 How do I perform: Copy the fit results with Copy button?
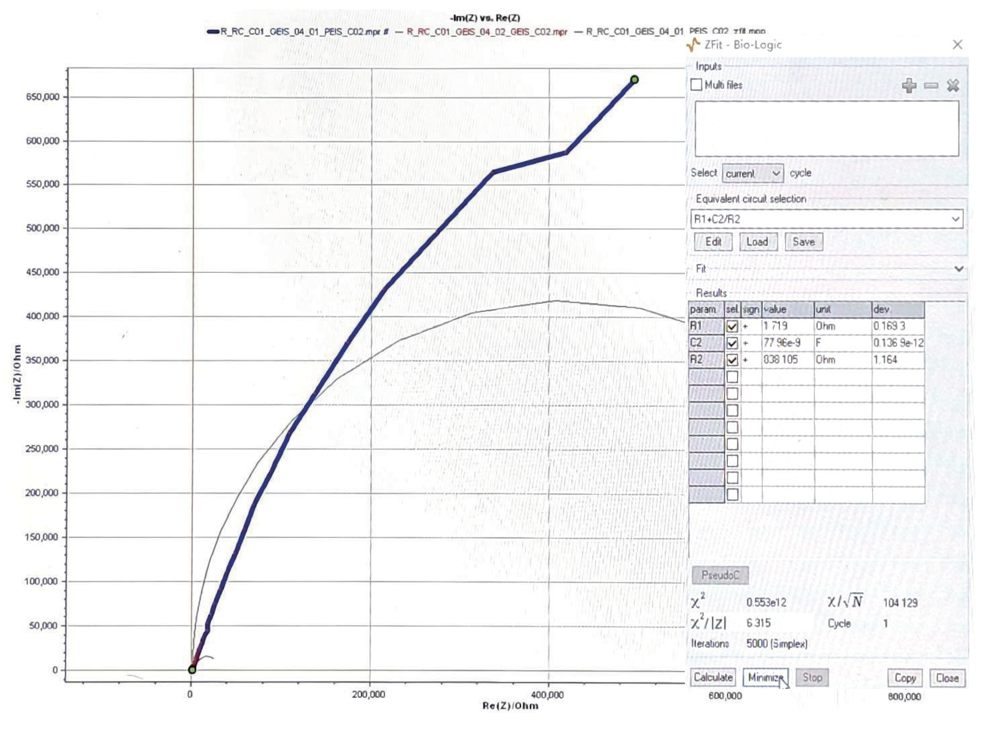905,678
